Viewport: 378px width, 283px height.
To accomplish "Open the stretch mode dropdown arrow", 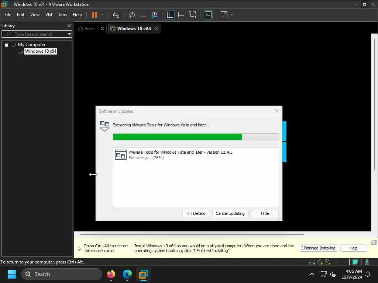I will click(x=232, y=15).
